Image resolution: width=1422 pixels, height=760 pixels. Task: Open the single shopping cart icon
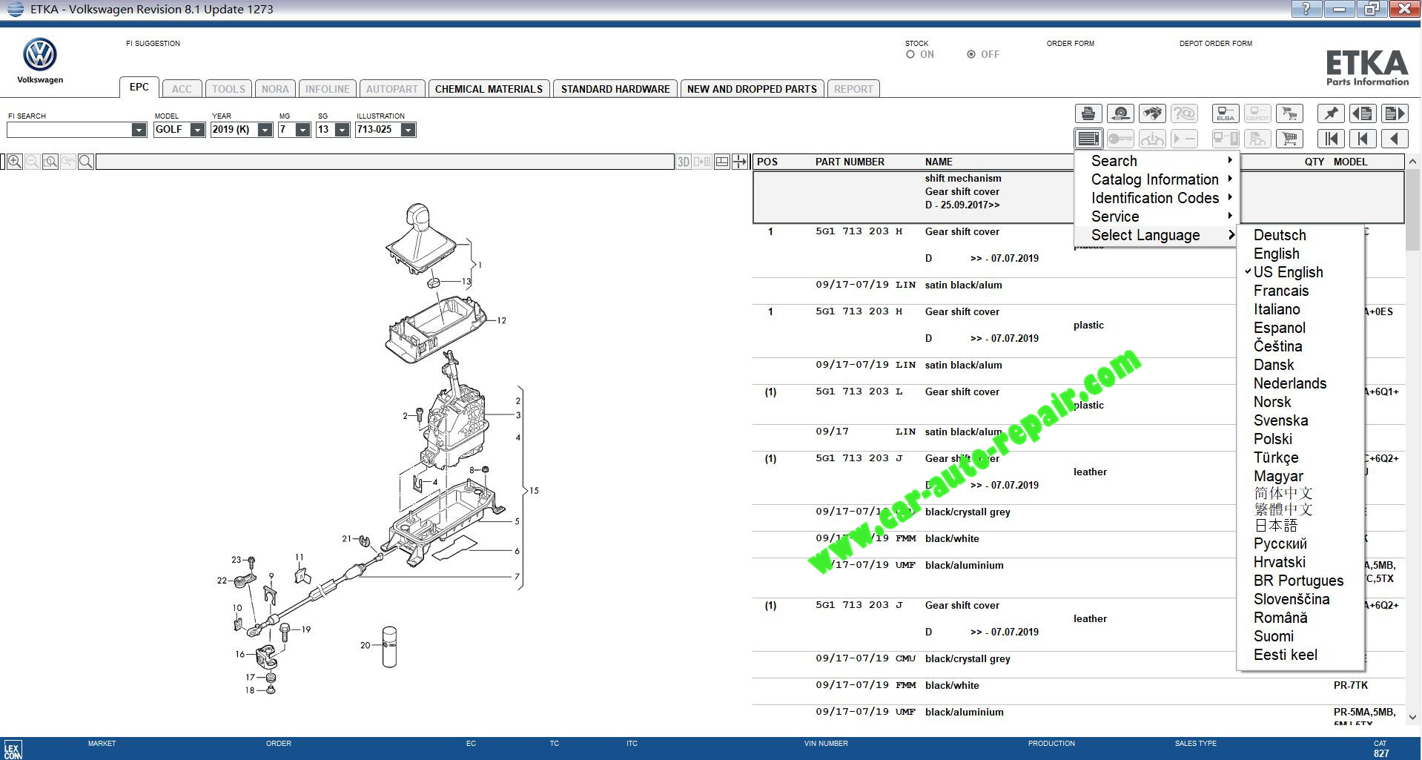point(1290,139)
